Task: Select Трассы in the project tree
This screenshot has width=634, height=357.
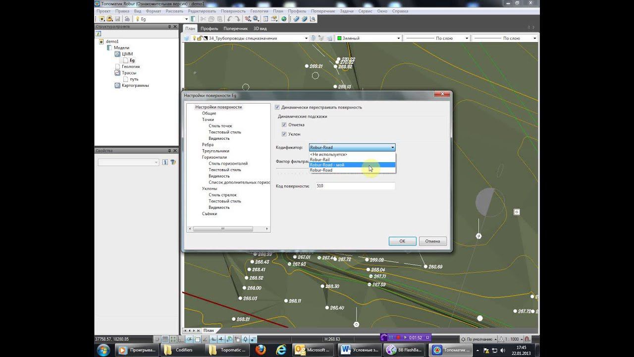Action: point(129,73)
